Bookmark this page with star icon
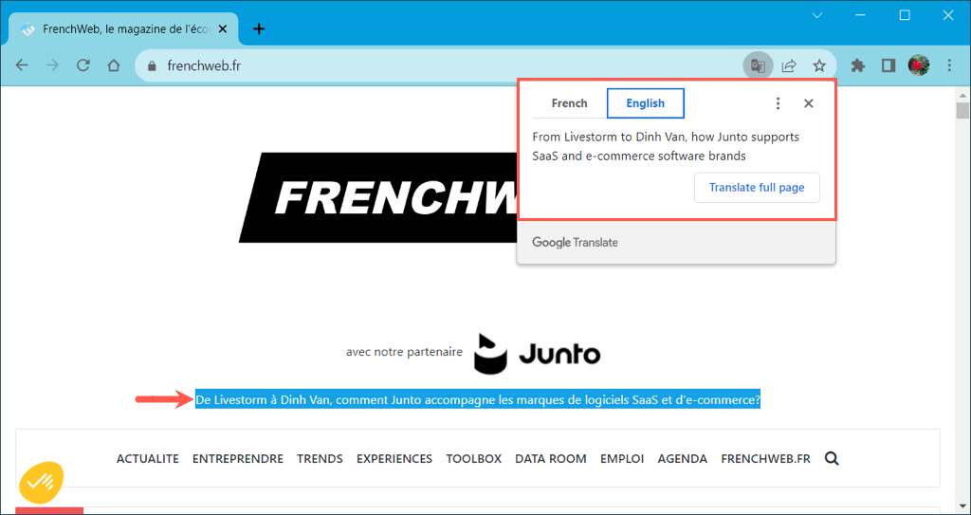This screenshot has height=515, width=971. [819, 65]
